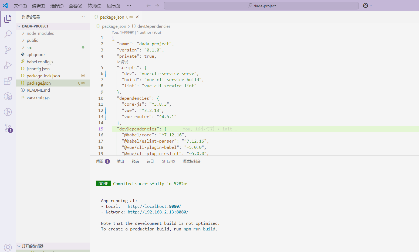This screenshot has width=419, height=252.
Task: Collapse the DADA-PROJECT folder section
Action: point(53,26)
